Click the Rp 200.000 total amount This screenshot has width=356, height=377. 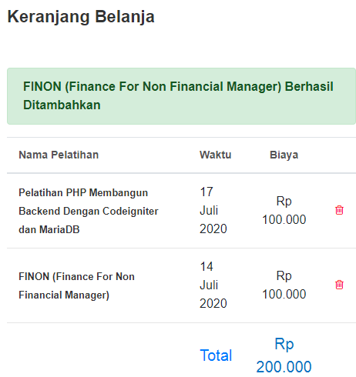click(x=284, y=355)
